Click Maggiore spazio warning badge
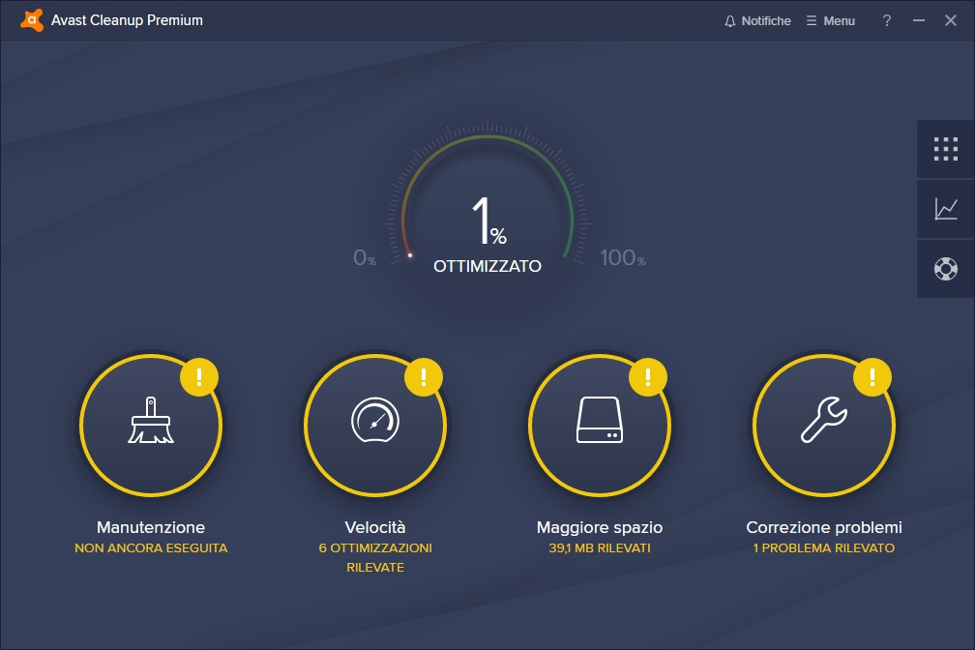Screen dimensions: 975x650 click(648, 375)
